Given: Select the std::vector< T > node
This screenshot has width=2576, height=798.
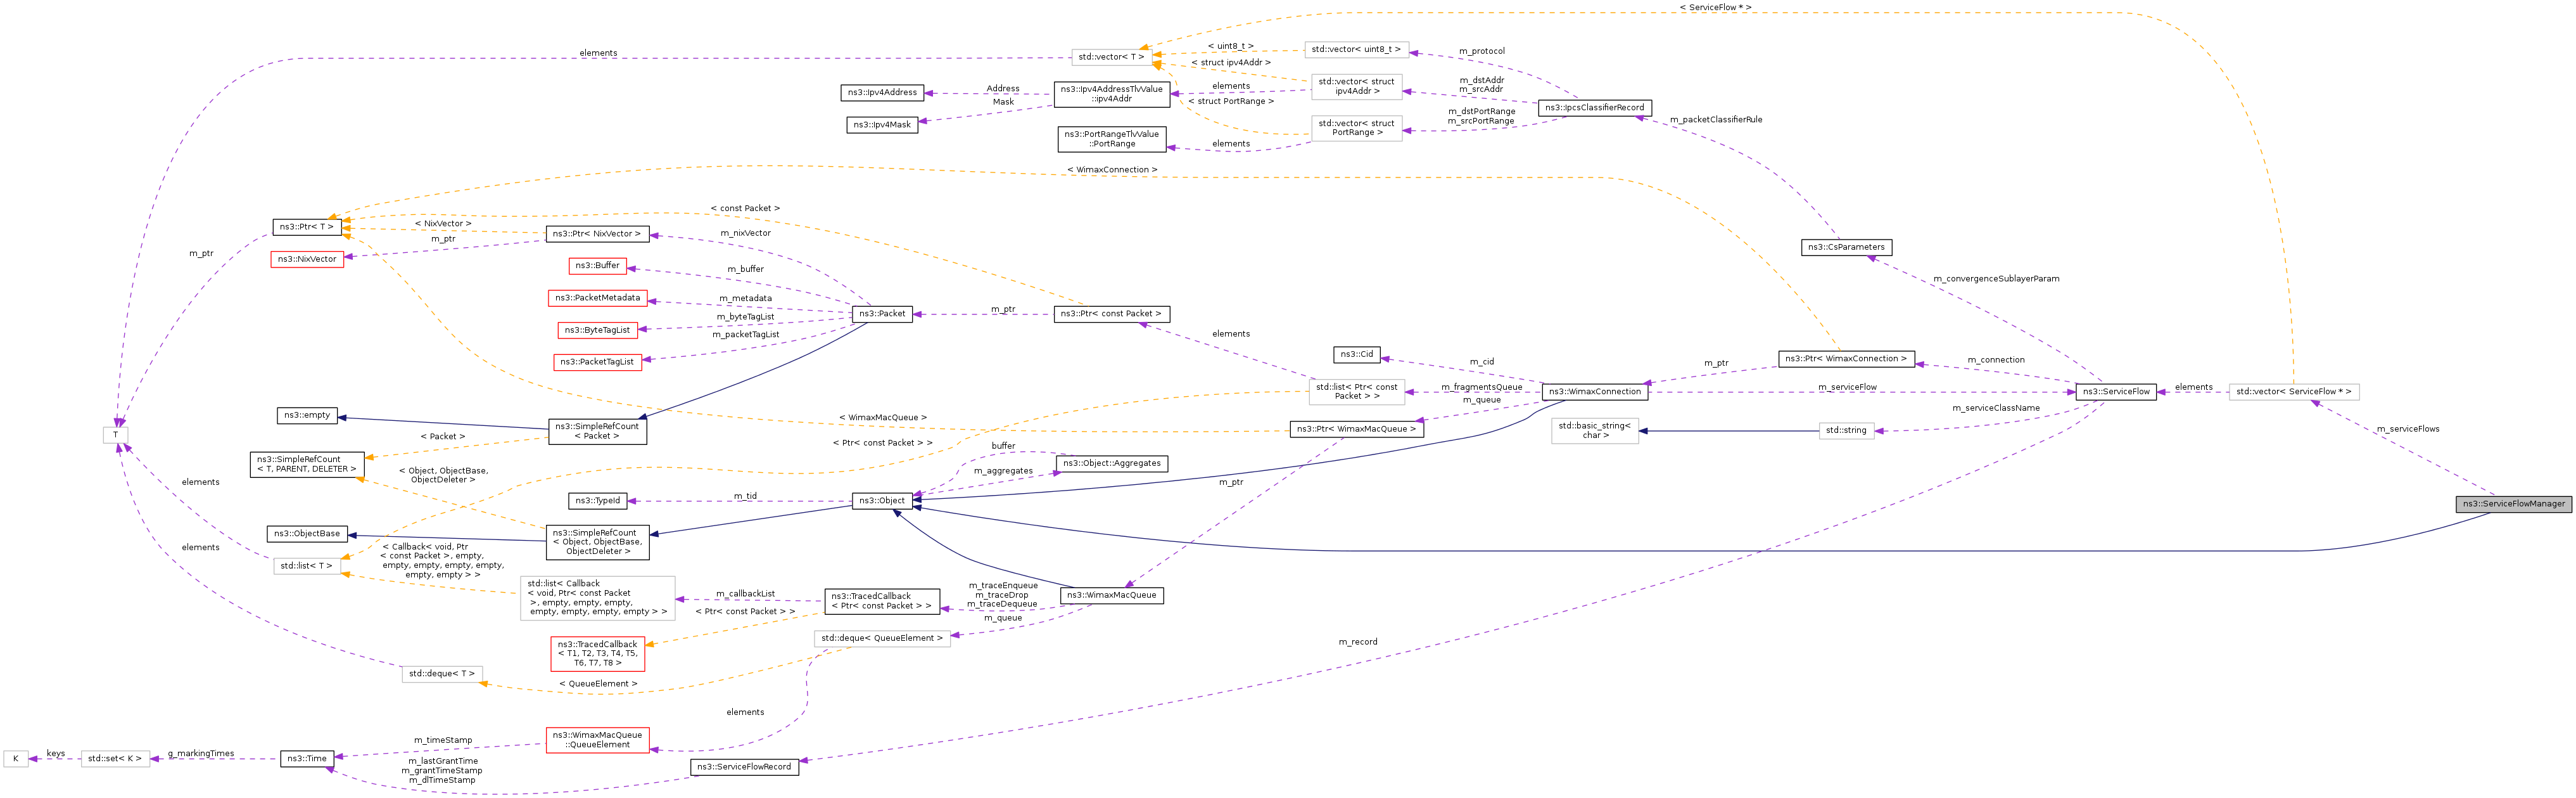Looking at the screenshot, I should 1111,57.
